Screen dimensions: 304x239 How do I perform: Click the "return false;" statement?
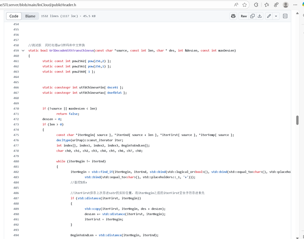point(68,114)
